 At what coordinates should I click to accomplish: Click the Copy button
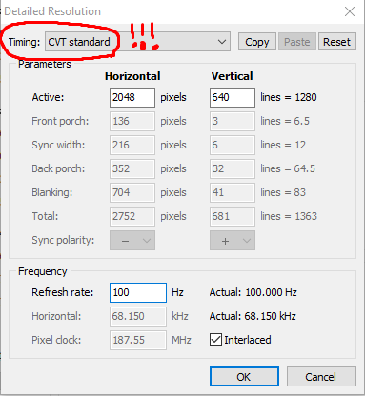point(257,42)
